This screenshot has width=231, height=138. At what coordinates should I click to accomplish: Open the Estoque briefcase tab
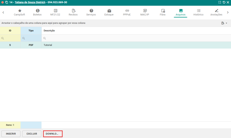coord(109,12)
